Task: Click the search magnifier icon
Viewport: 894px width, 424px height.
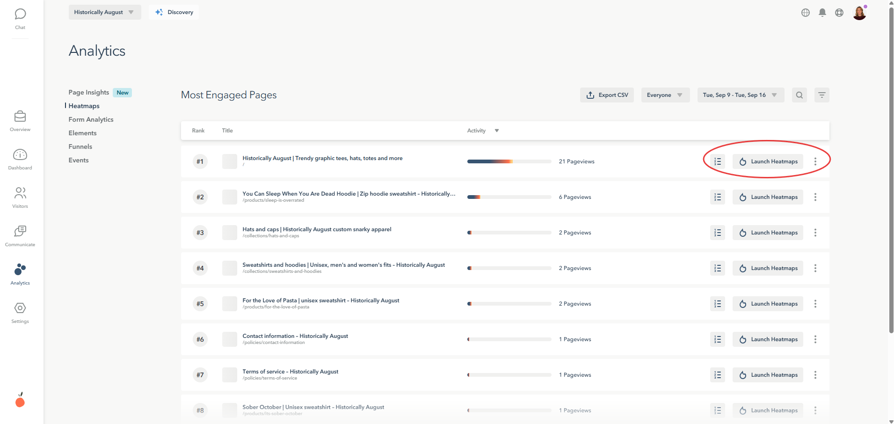Action: pyautogui.click(x=799, y=95)
